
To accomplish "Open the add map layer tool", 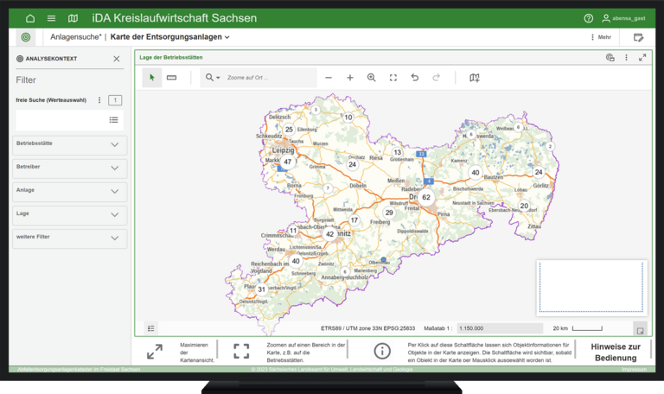I will tap(474, 78).
